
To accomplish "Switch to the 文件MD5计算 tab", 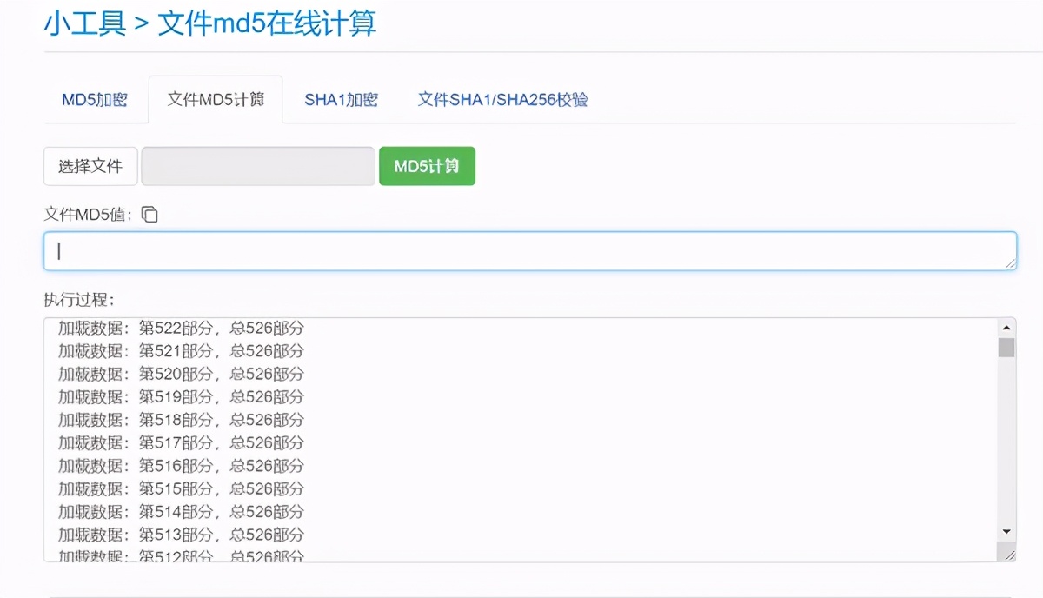I will tap(216, 100).
